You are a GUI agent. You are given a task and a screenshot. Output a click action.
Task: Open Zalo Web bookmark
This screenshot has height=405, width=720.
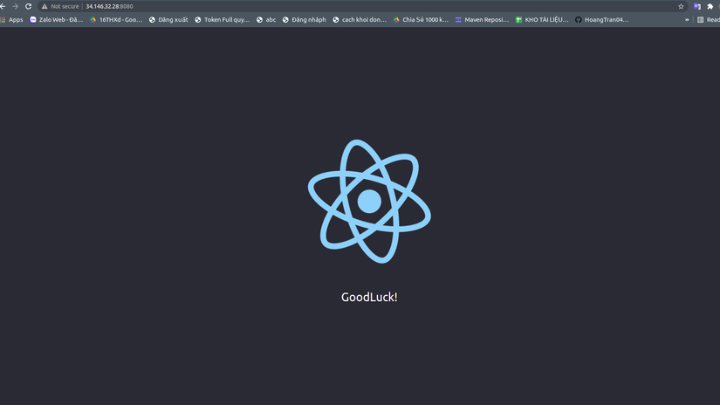pos(56,20)
